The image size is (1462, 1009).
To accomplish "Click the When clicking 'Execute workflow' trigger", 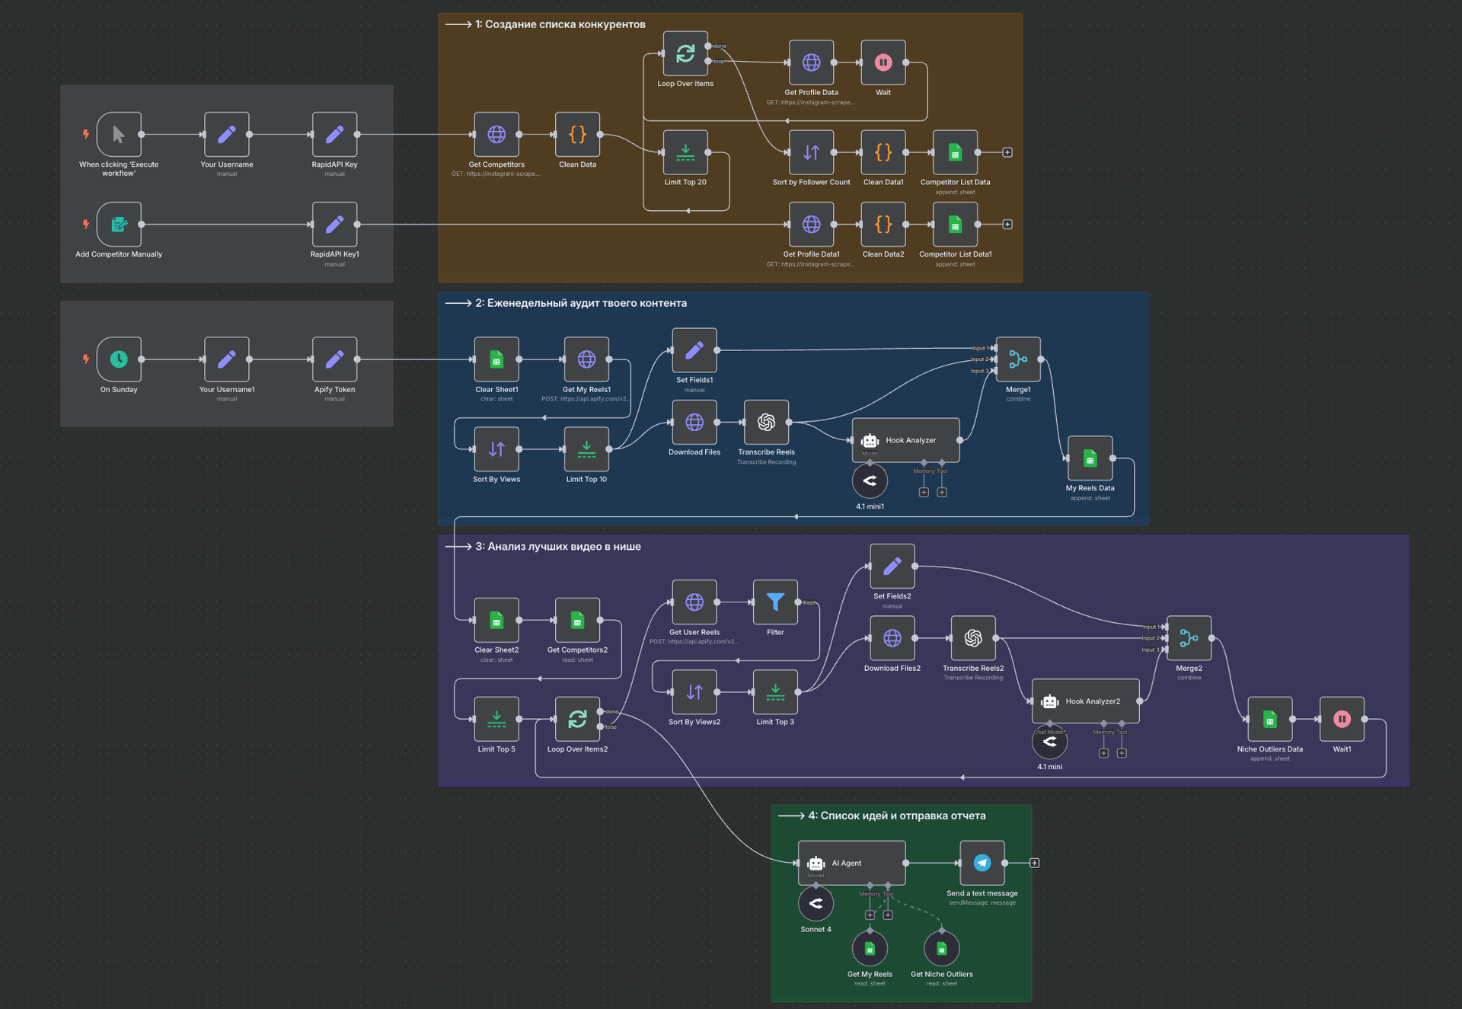I will tap(119, 134).
